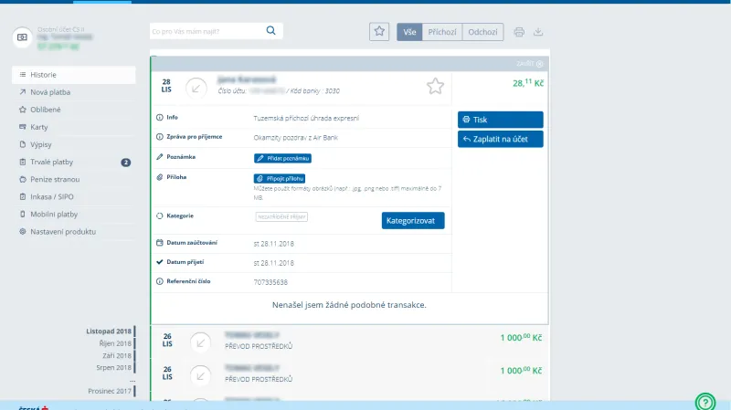
Task: Click the 28,11 Kč amount
Action: click(x=528, y=83)
